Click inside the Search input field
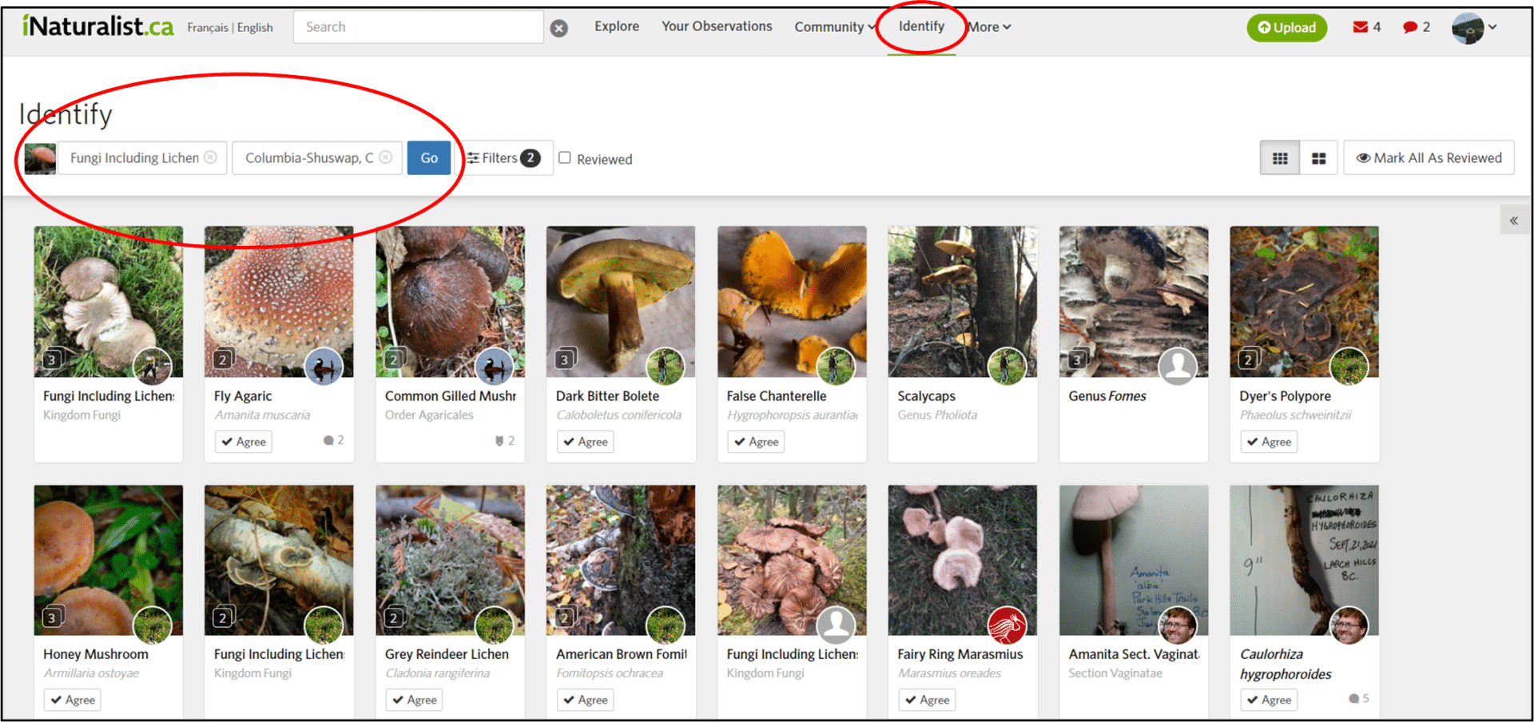The width and height of the screenshot is (1534, 722). [x=415, y=27]
